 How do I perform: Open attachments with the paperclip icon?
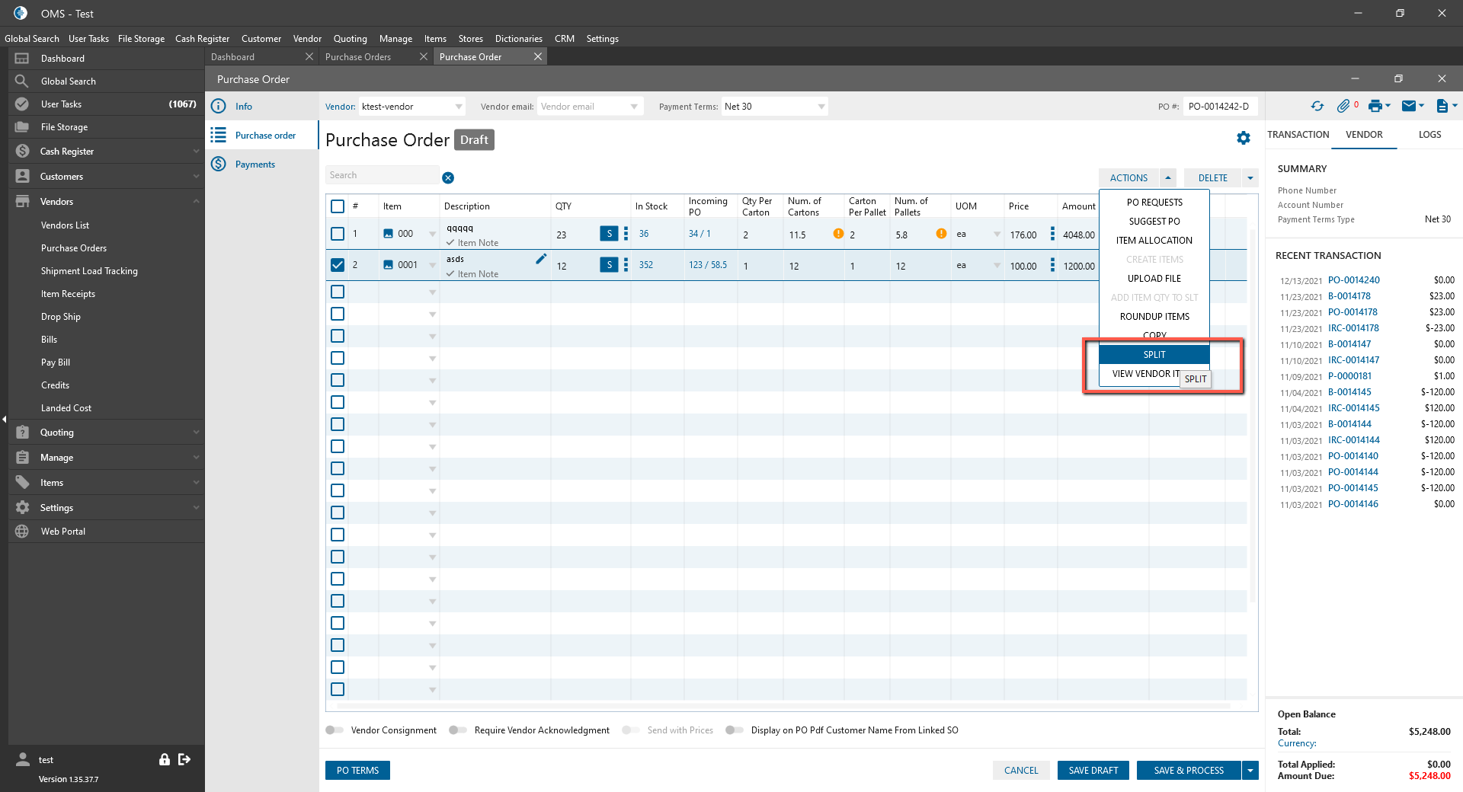[1343, 107]
